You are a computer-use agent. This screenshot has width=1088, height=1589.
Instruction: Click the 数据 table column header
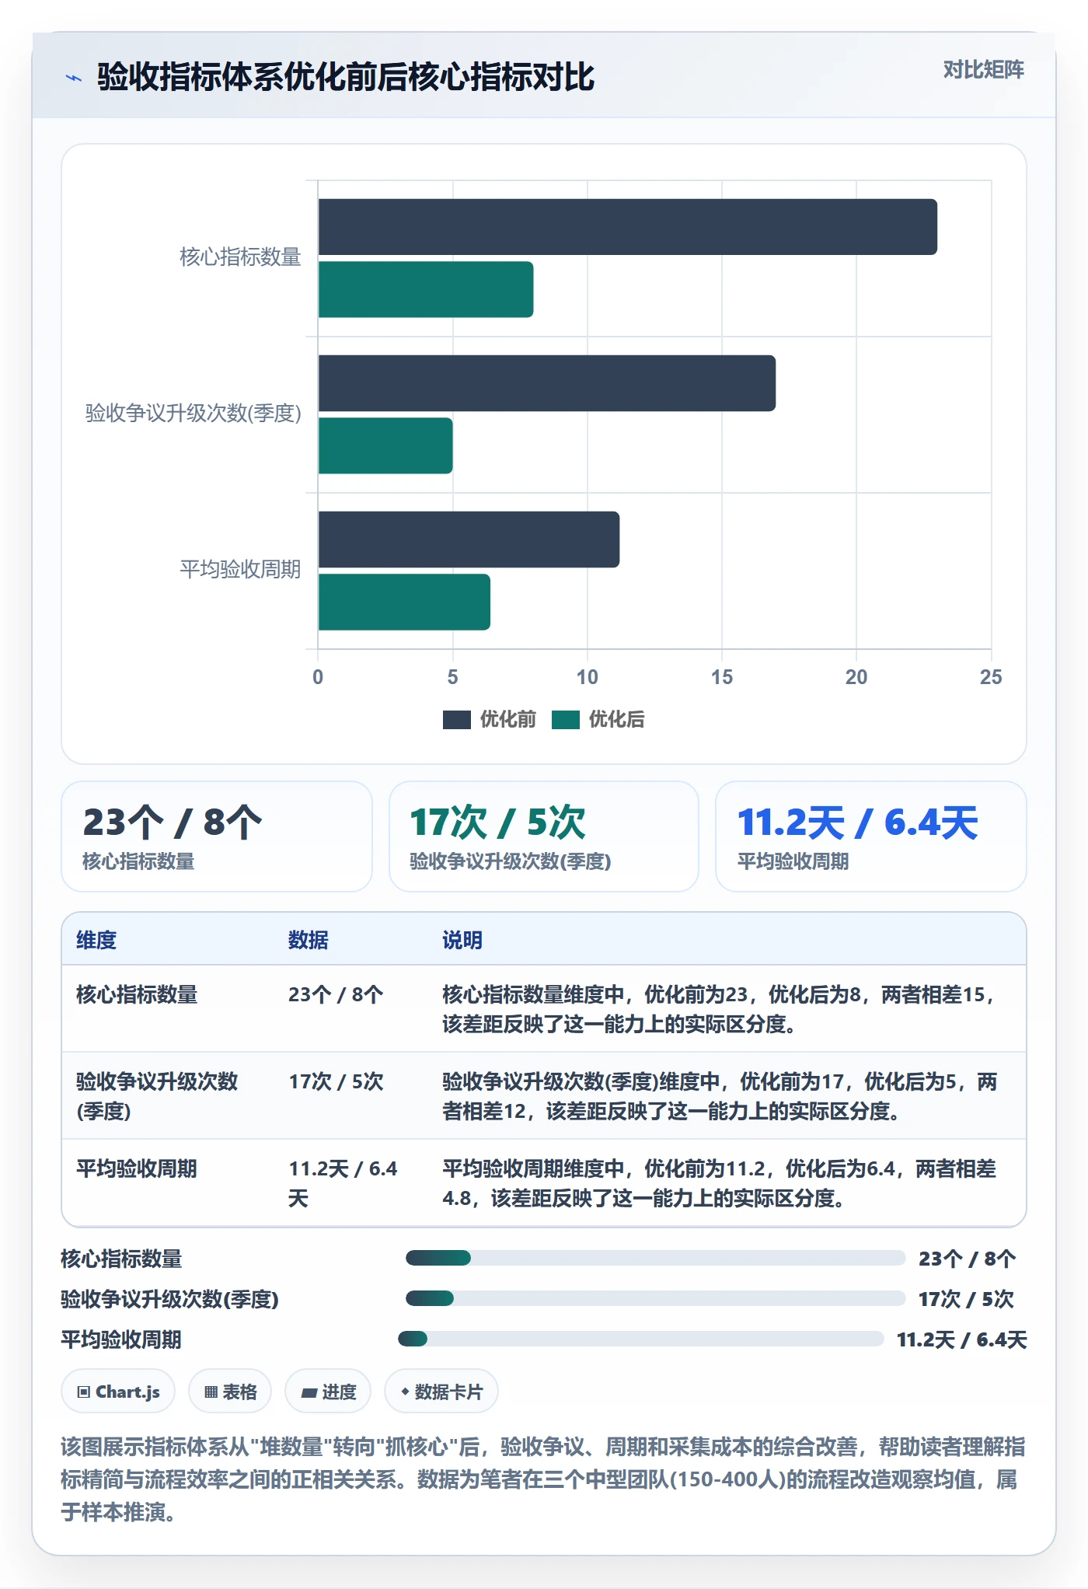pos(309,940)
